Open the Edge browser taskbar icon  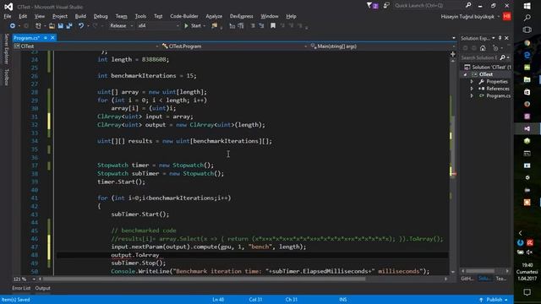(x=527, y=55)
